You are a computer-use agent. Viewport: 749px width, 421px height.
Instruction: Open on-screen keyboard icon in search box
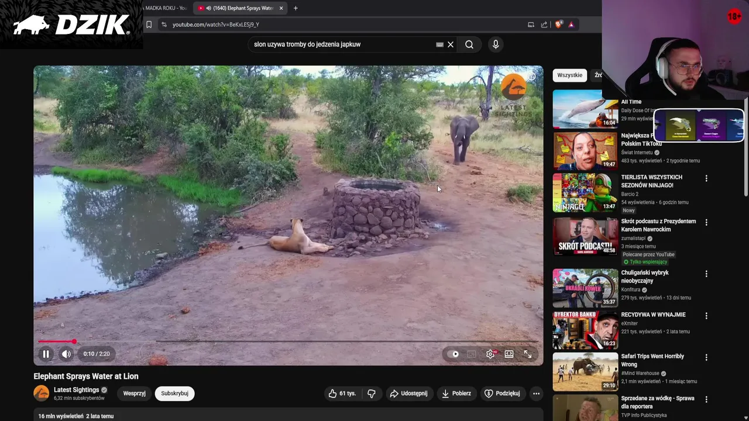click(439, 44)
